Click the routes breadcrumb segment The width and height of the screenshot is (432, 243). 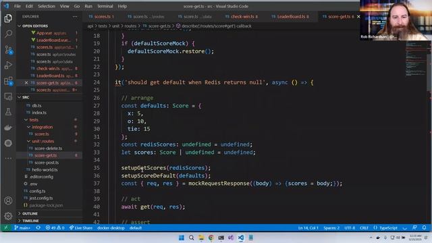(130, 26)
